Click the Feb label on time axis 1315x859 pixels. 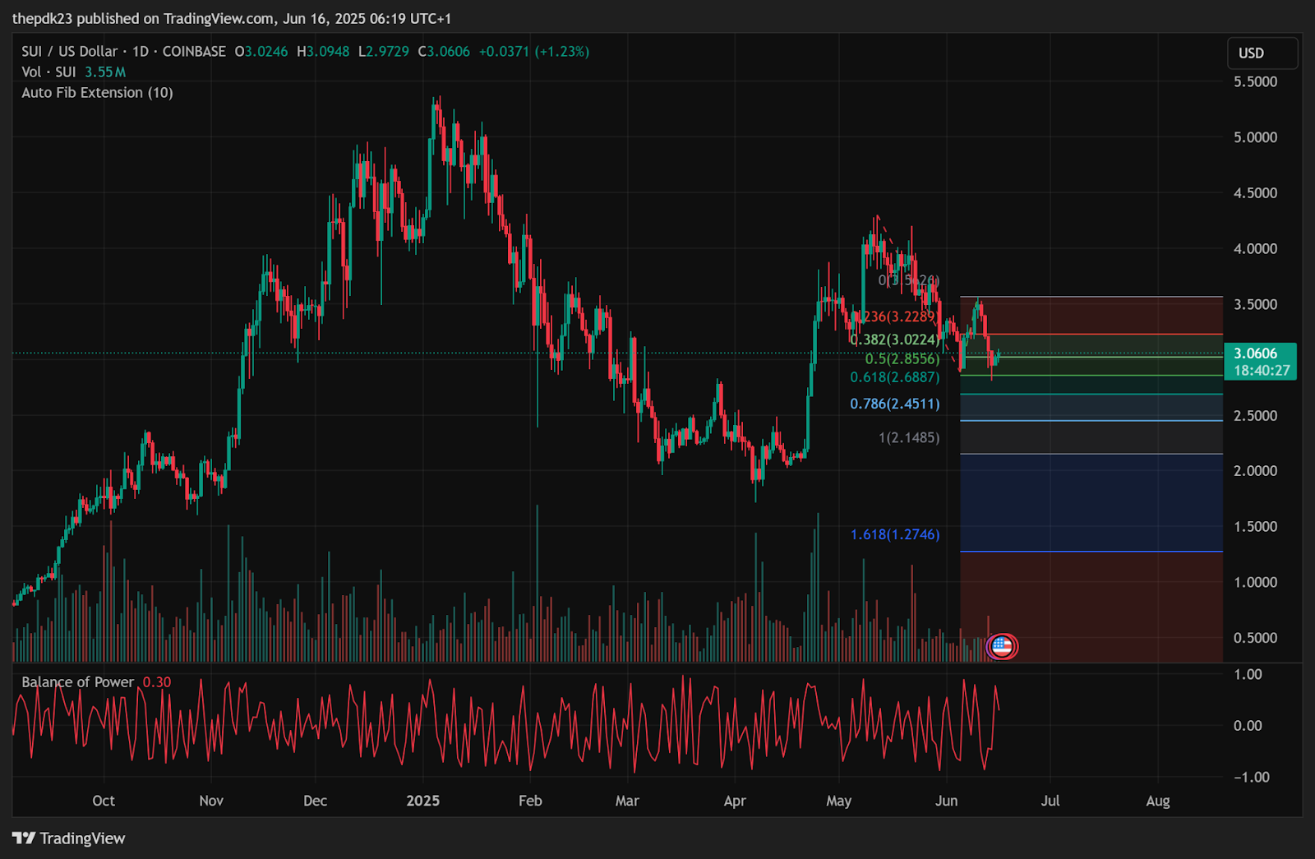(x=530, y=801)
